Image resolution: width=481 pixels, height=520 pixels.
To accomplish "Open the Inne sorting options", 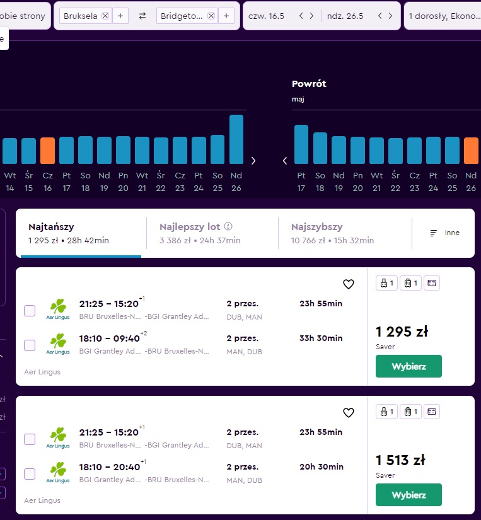I will tap(444, 233).
